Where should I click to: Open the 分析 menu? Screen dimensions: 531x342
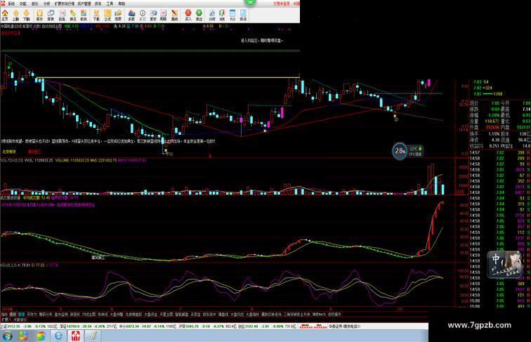click(47, 4)
